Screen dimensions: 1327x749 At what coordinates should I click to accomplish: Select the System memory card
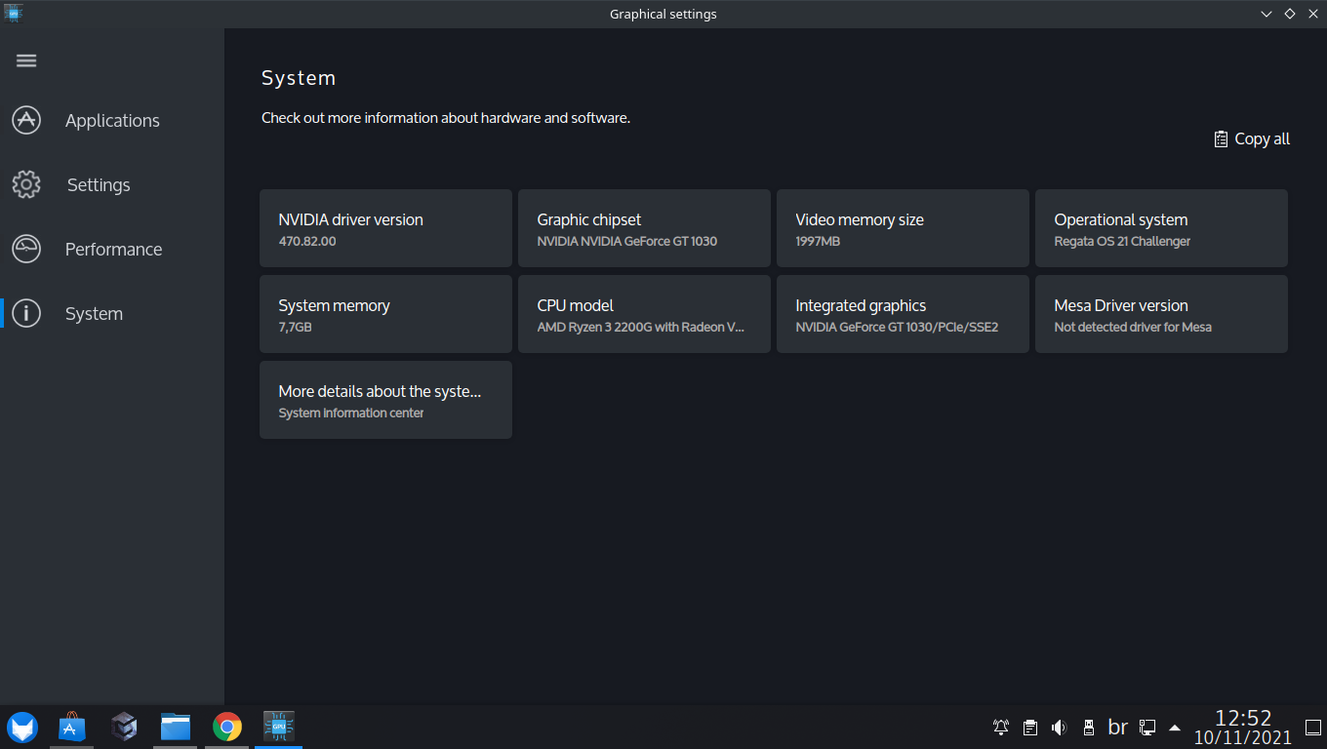[x=385, y=314]
